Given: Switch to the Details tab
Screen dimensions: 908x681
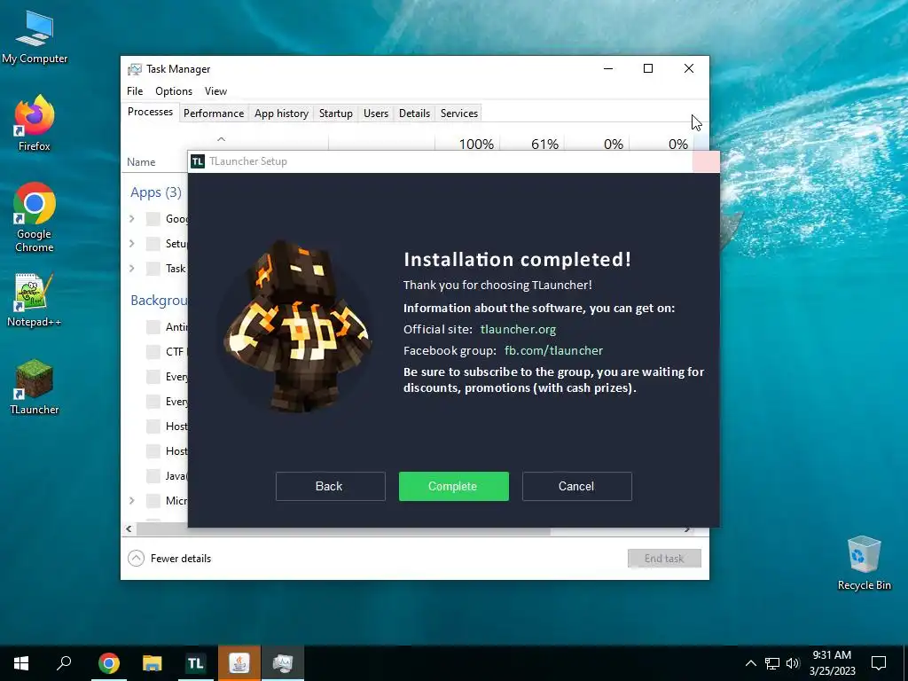Looking at the screenshot, I should pos(415,113).
